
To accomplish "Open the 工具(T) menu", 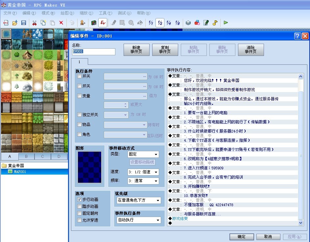I will pyautogui.click(x=106, y=13).
